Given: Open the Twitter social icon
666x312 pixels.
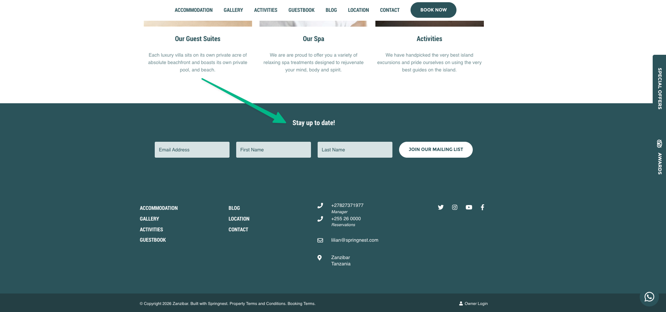Looking at the screenshot, I should pyautogui.click(x=441, y=207).
